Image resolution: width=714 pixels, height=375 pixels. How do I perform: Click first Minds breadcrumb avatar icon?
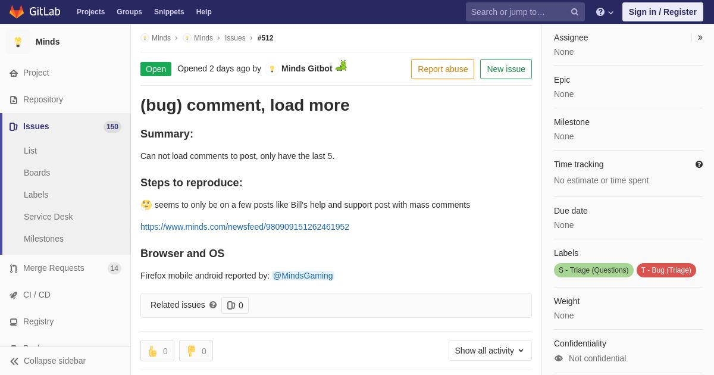point(145,38)
